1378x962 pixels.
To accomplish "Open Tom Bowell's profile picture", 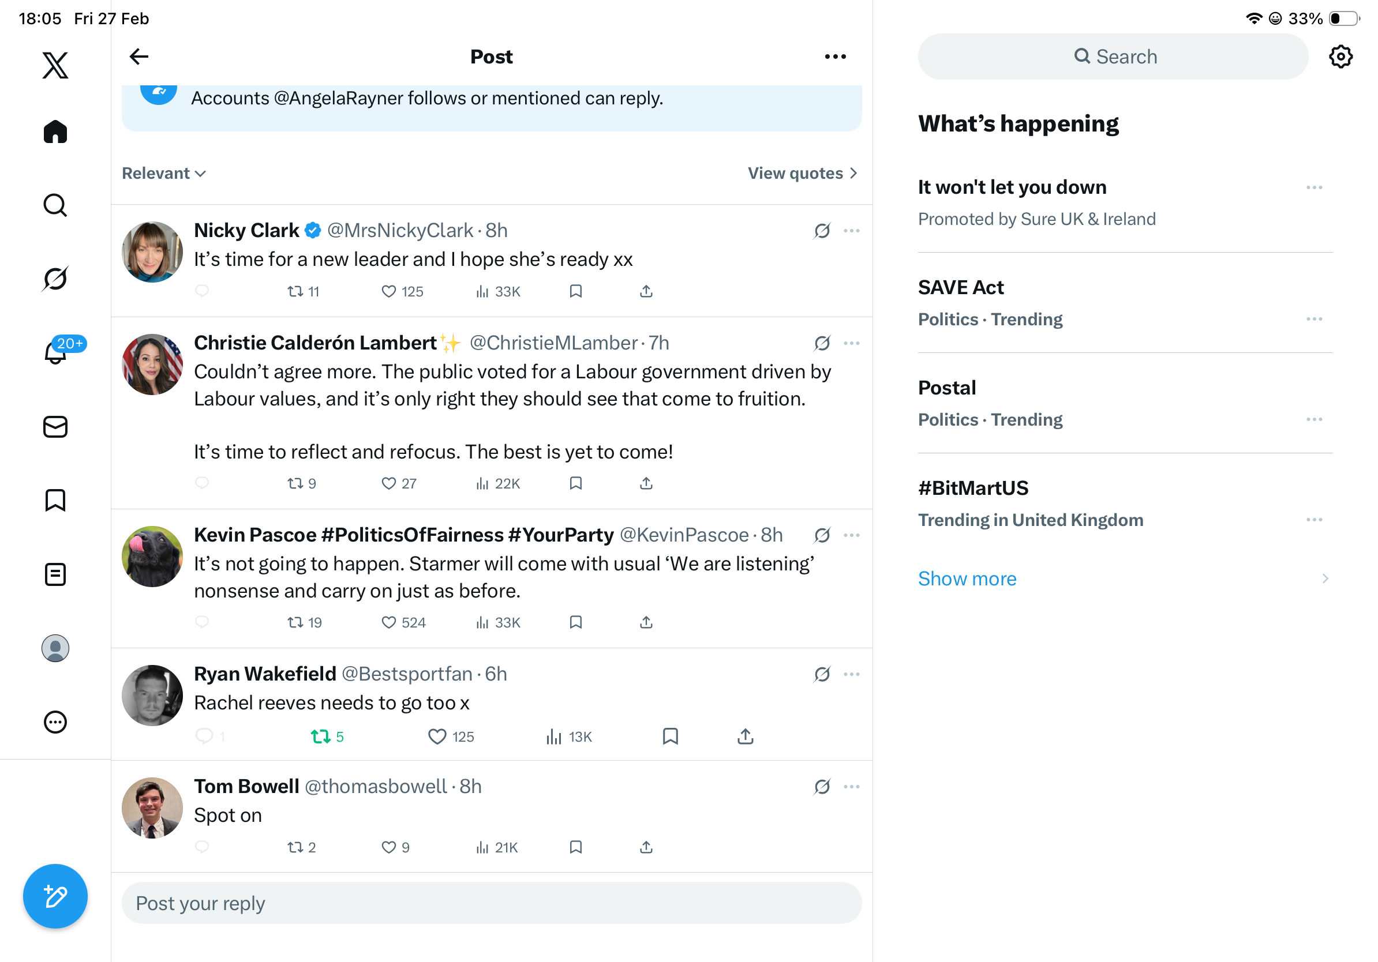I will point(152,809).
